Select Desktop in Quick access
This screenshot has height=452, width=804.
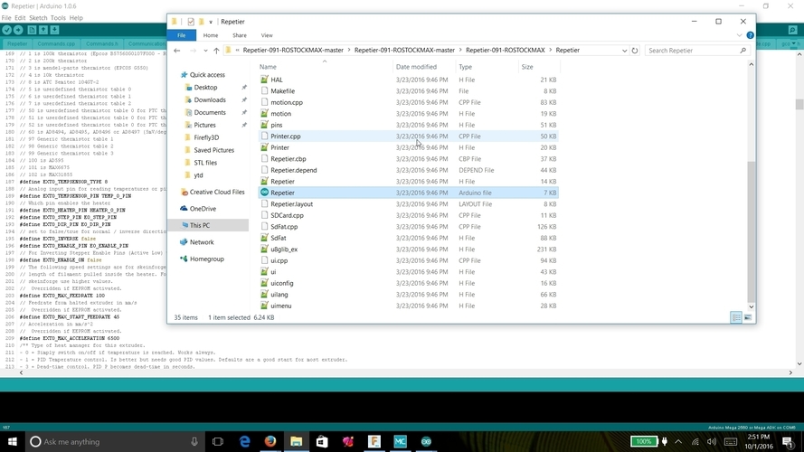[205, 88]
